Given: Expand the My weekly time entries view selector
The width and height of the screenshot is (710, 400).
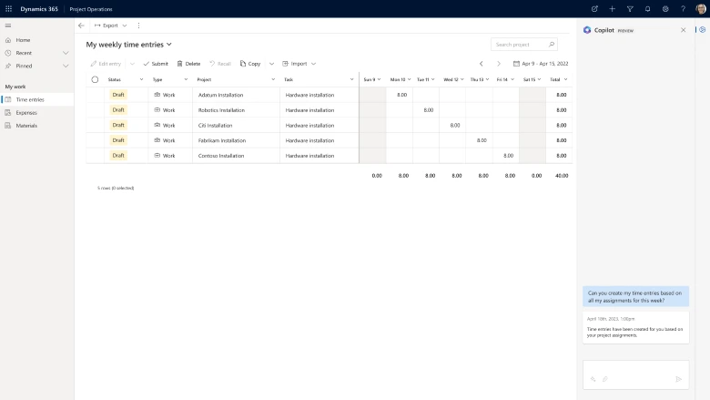Looking at the screenshot, I should coord(169,44).
